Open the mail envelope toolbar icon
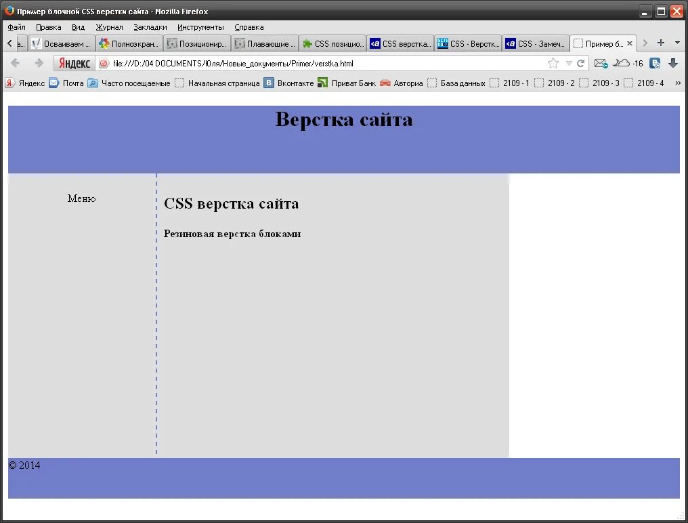 [x=601, y=63]
